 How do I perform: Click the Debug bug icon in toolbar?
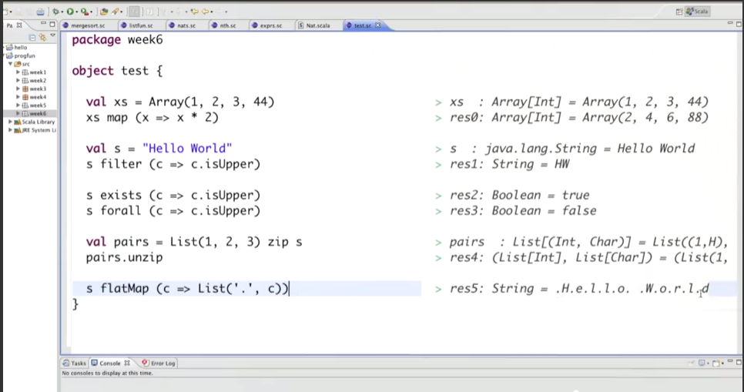click(x=56, y=12)
